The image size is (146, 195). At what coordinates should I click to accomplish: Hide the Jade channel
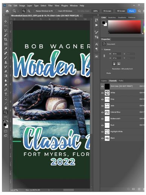pos(102,106)
